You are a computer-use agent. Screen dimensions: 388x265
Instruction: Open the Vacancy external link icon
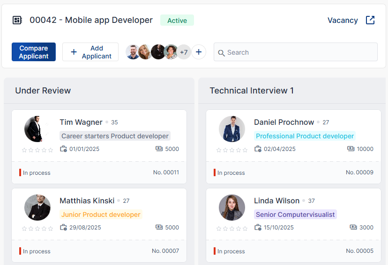coord(370,20)
